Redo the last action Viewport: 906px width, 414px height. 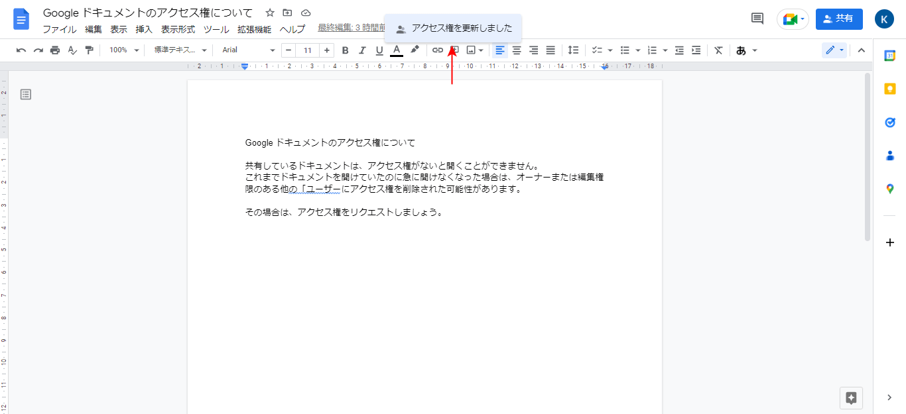38,50
